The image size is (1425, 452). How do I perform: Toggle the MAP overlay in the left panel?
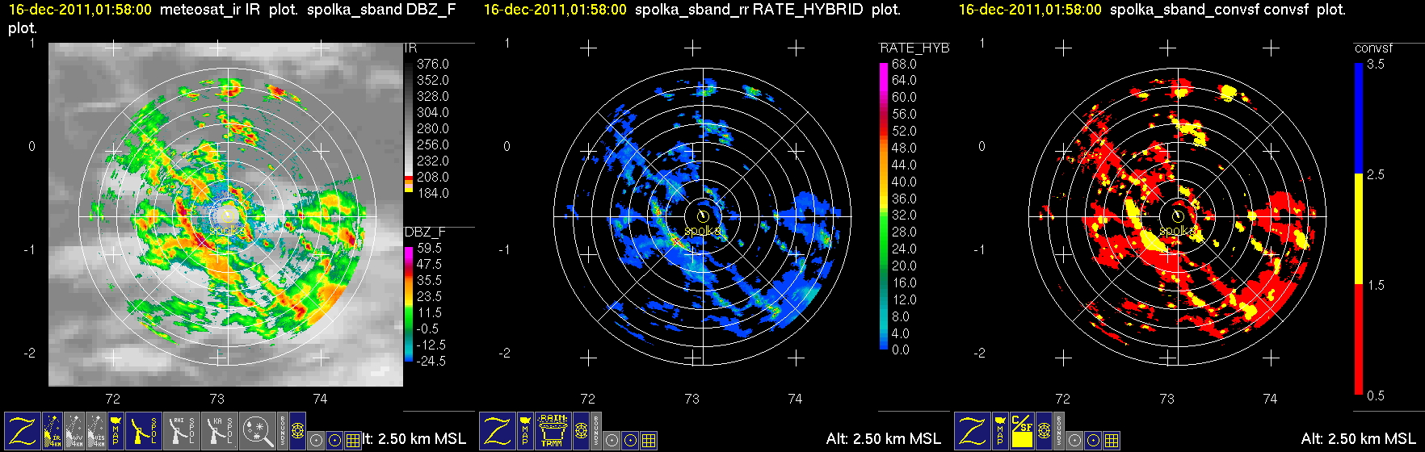pyautogui.click(x=116, y=431)
